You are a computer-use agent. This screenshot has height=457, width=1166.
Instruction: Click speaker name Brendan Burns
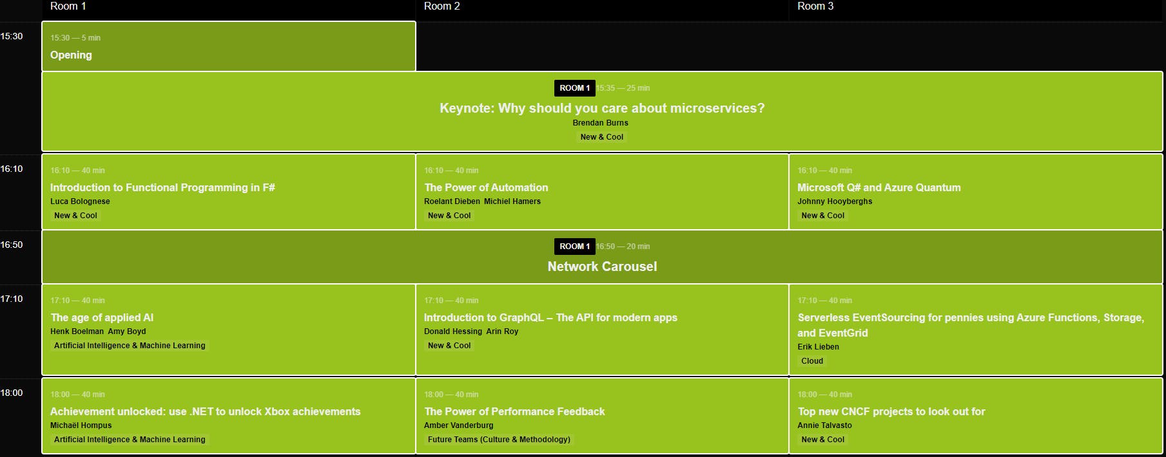600,123
